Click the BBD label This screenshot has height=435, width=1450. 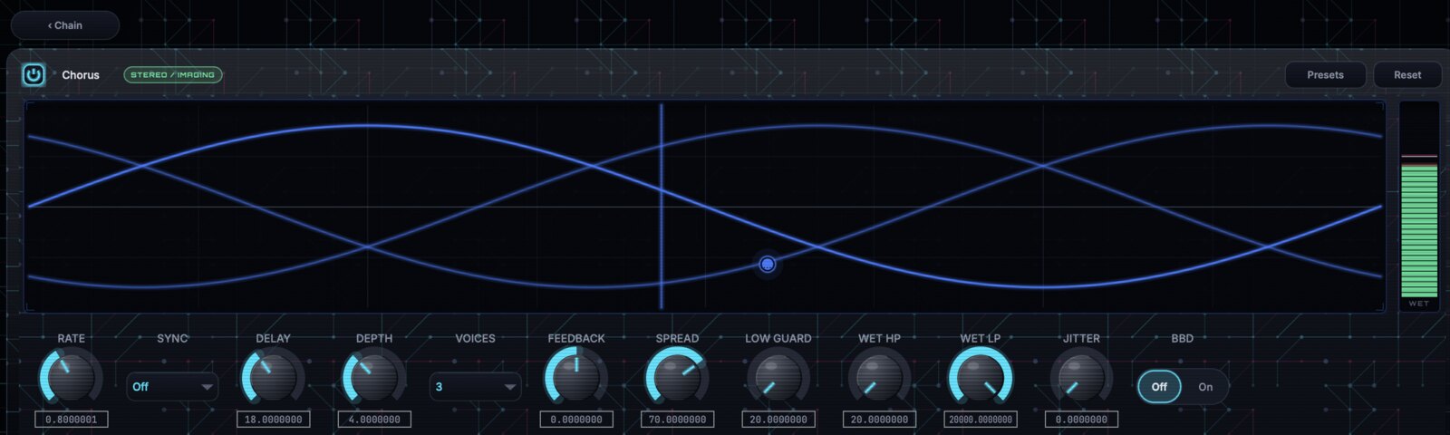tap(1183, 338)
